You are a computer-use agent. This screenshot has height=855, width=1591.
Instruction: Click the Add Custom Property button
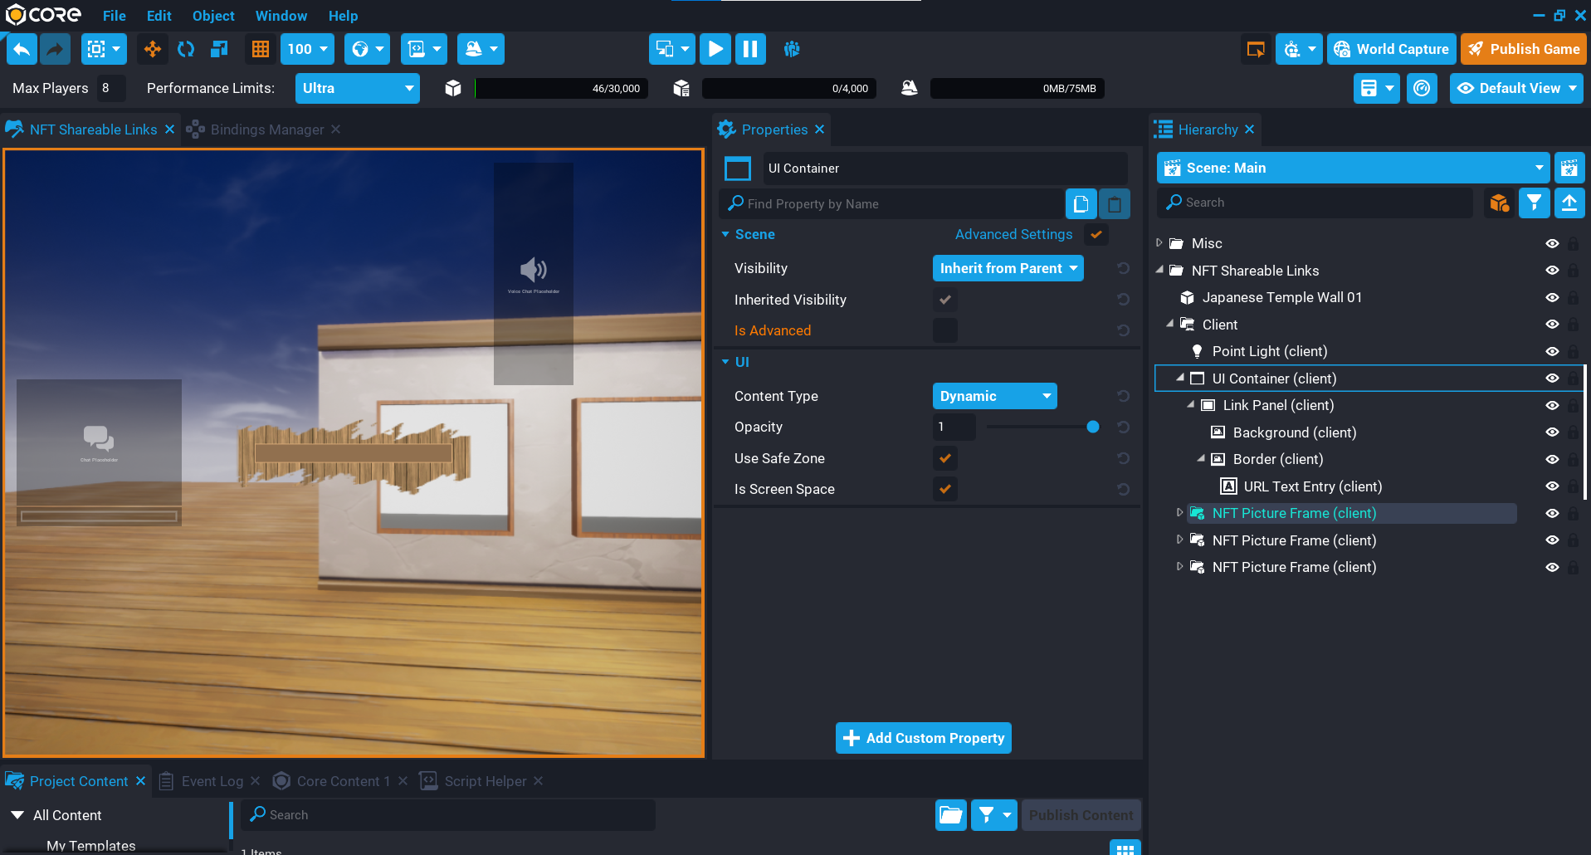[x=923, y=738]
